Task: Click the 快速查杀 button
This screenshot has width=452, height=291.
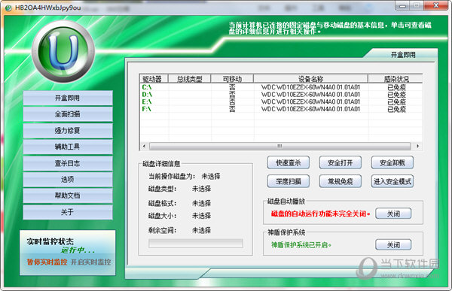Action: coord(289,162)
